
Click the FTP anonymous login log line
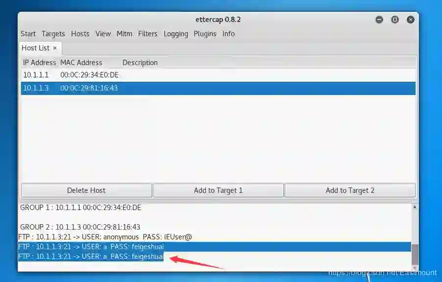(x=105, y=237)
